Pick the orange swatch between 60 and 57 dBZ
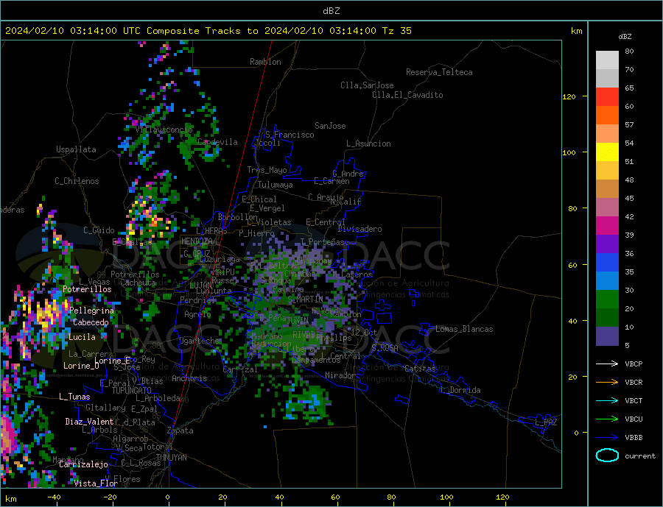 pyautogui.click(x=607, y=116)
